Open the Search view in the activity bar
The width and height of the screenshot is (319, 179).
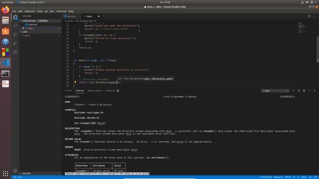pos(15,26)
